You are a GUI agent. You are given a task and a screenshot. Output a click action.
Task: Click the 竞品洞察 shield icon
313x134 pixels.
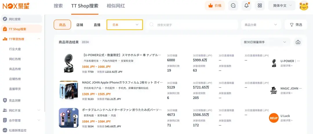[5, 100]
